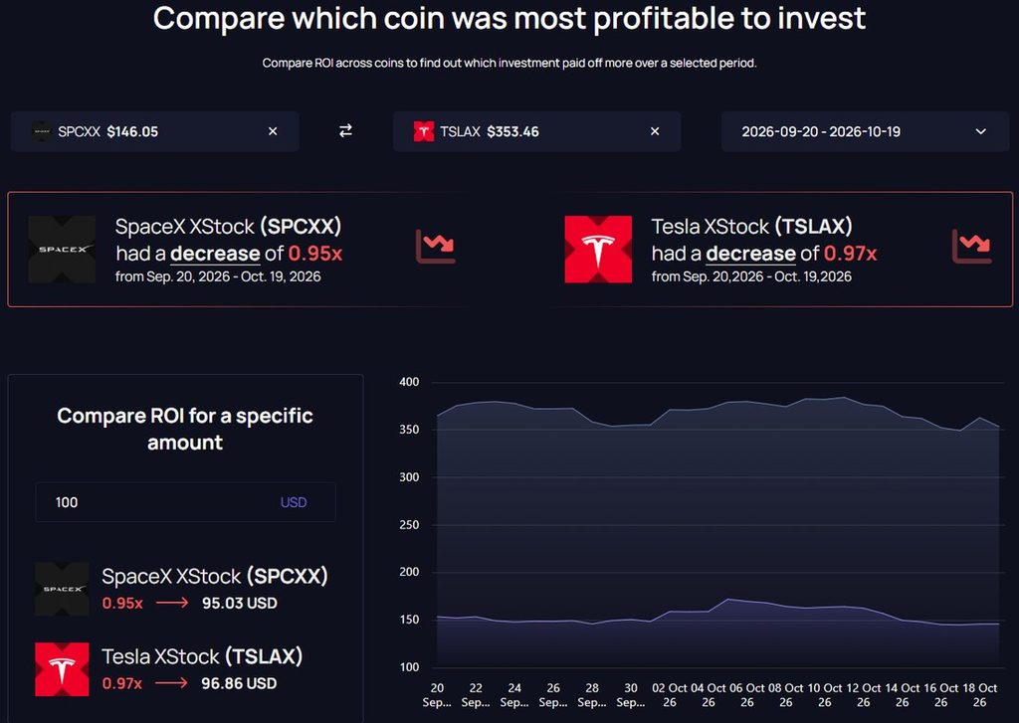Viewport: 1019px width, 723px height.
Task: Remove TSLAX from the second coin selector
Action: coord(655,131)
